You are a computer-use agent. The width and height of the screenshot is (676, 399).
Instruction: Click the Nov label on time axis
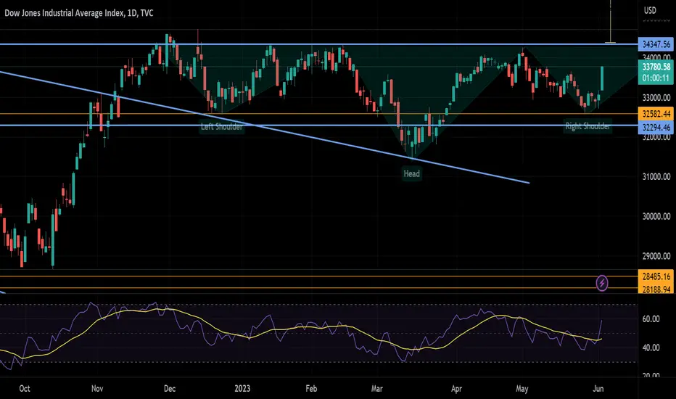(x=97, y=388)
